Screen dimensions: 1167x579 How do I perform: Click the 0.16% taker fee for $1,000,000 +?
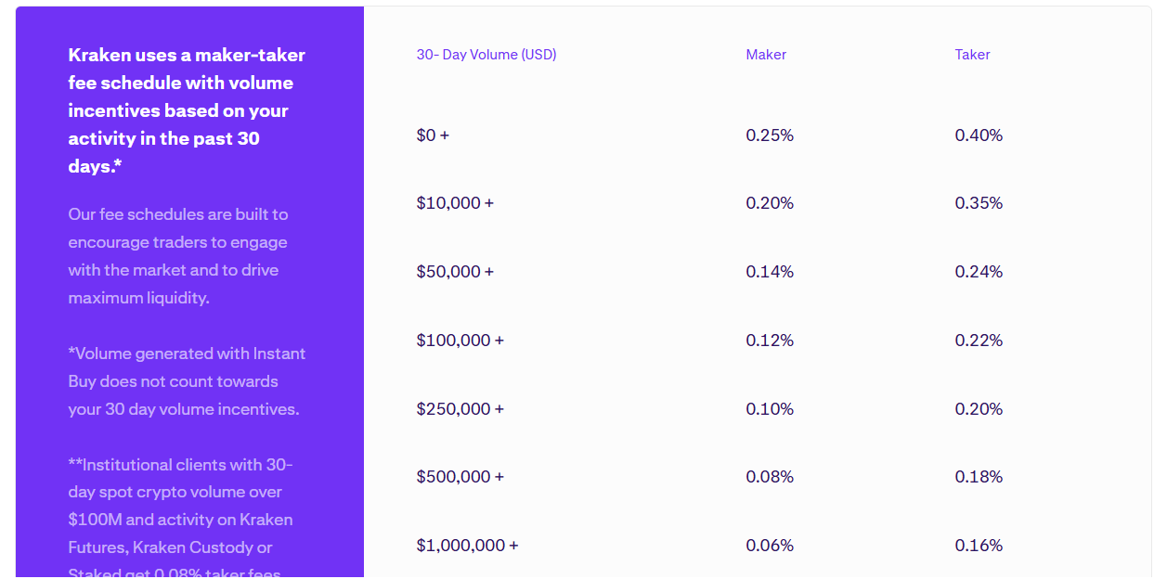pos(979,546)
